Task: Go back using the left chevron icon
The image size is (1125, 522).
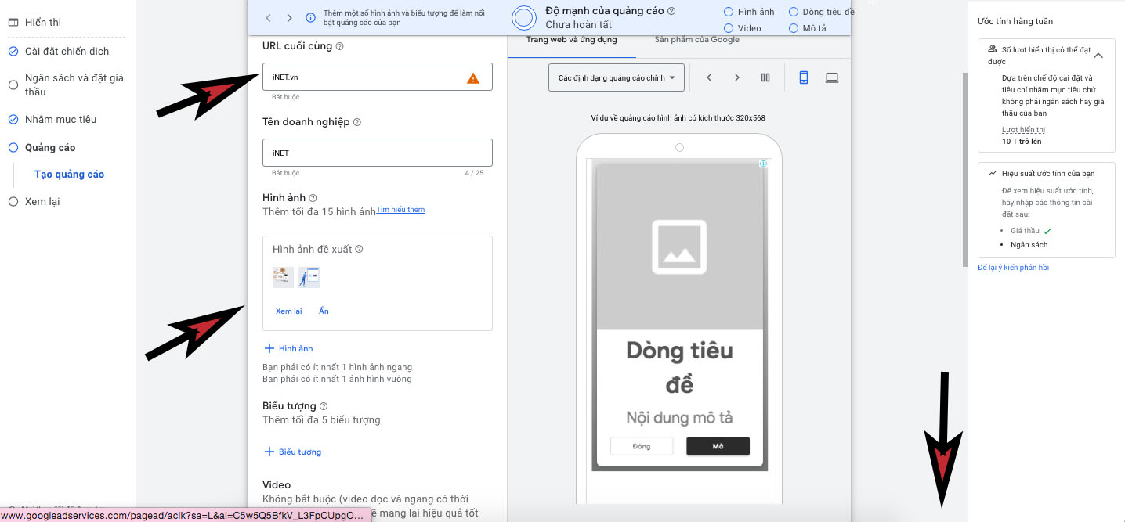Action: pos(710,77)
